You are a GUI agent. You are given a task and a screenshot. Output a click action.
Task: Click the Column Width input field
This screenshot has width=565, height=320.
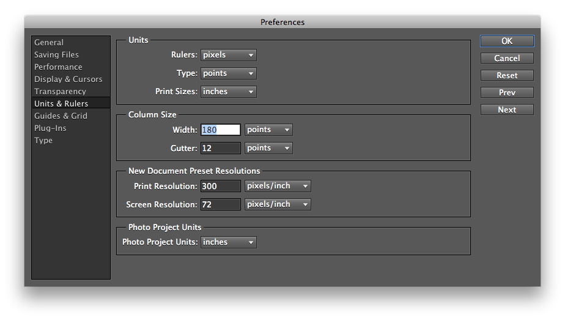pos(221,130)
